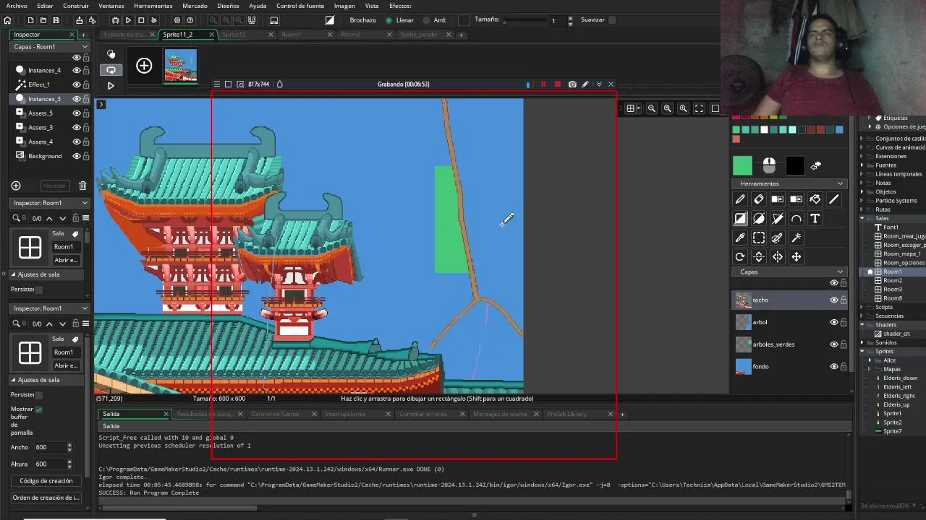Toggle the canvas grid icon
926x520 pixels.
click(631, 108)
